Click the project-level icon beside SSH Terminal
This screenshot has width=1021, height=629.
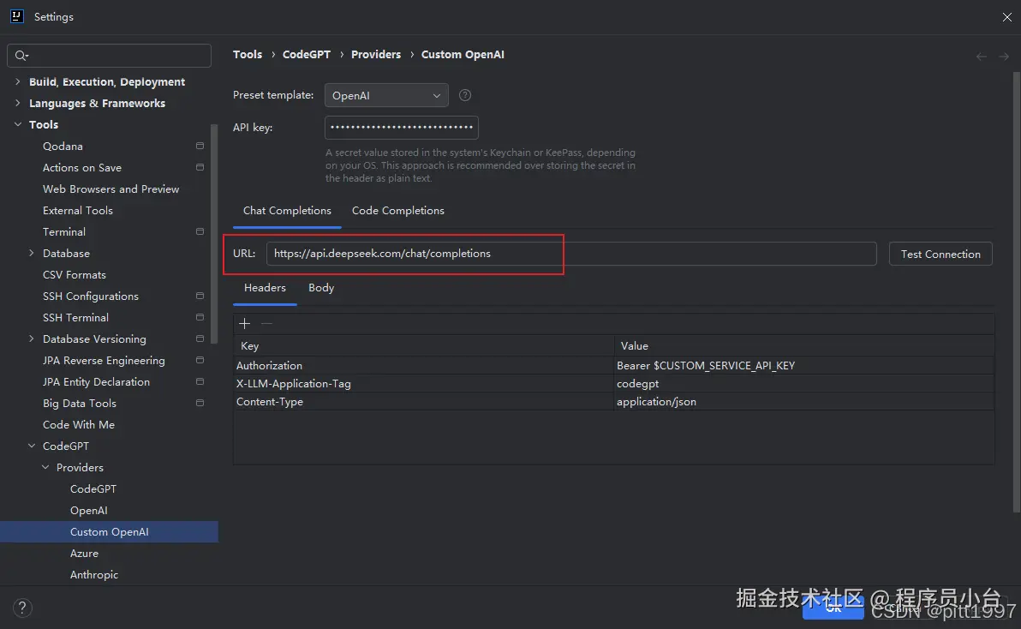200,317
